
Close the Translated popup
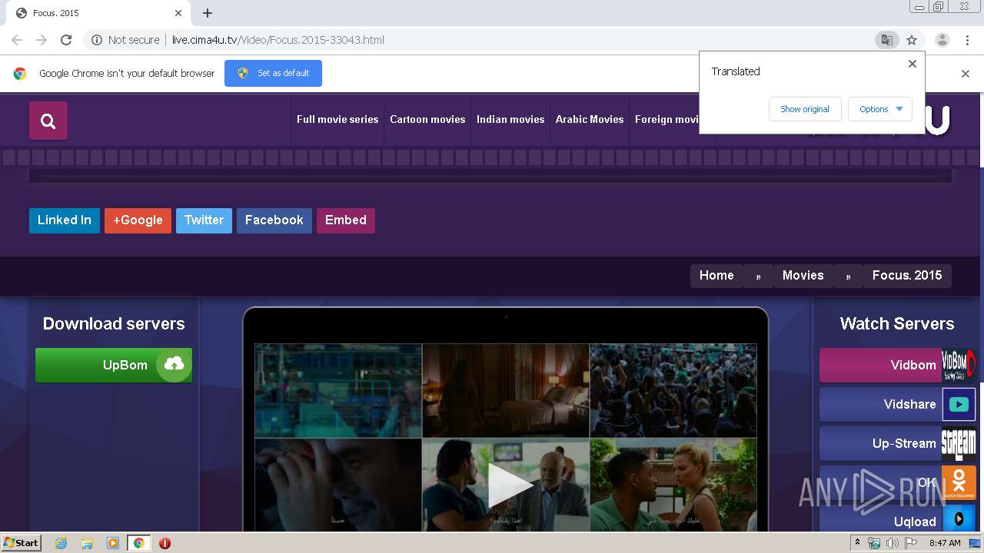pyautogui.click(x=913, y=64)
